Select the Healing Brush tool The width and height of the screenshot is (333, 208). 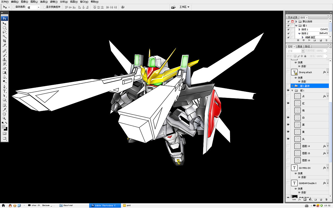[x=4, y=51]
